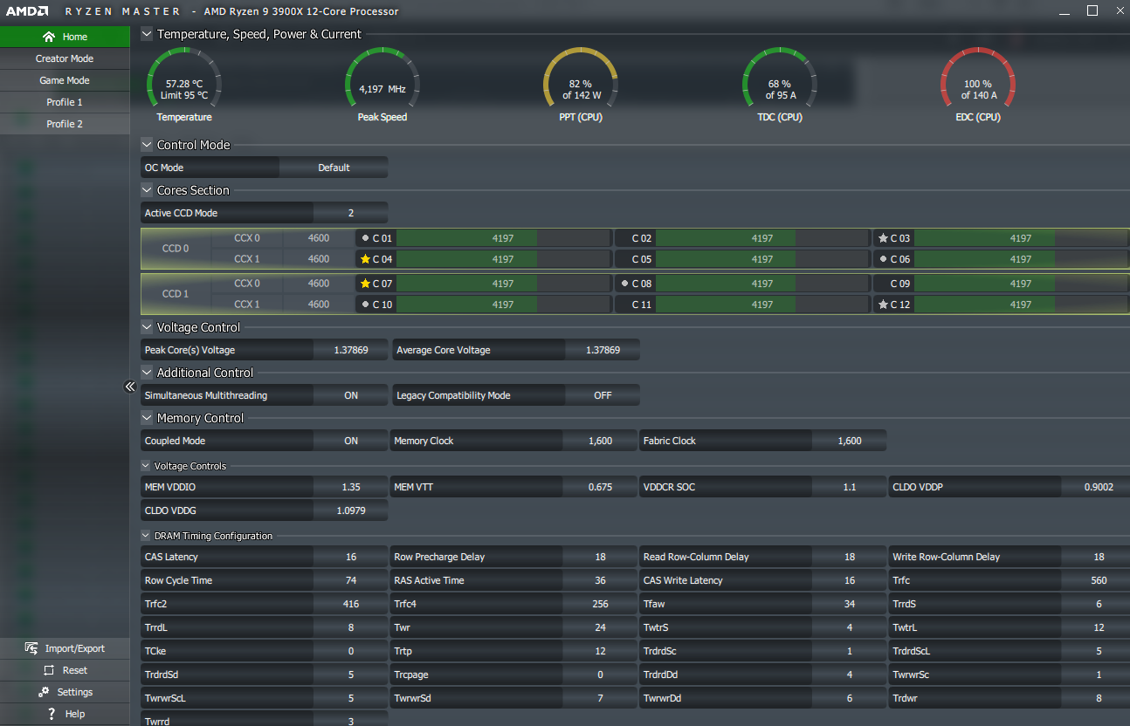Click CCD 0 CCX 0 value 4600
The width and height of the screenshot is (1130, 726).
click(x=319, y=238)
